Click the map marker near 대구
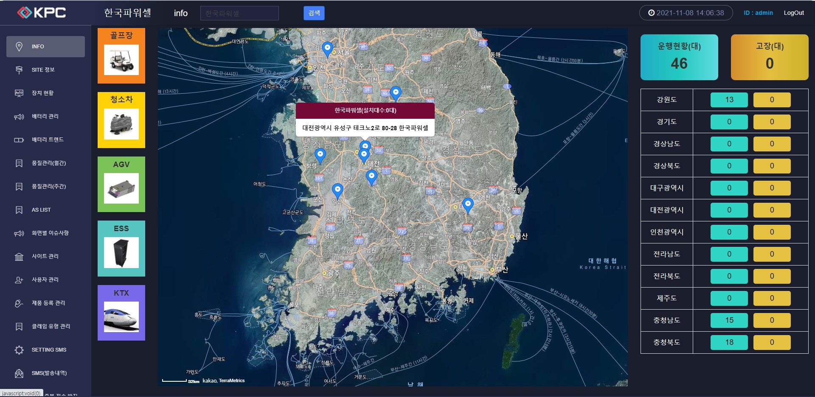The height and width of the screenshot is (397, 815). 468,204
